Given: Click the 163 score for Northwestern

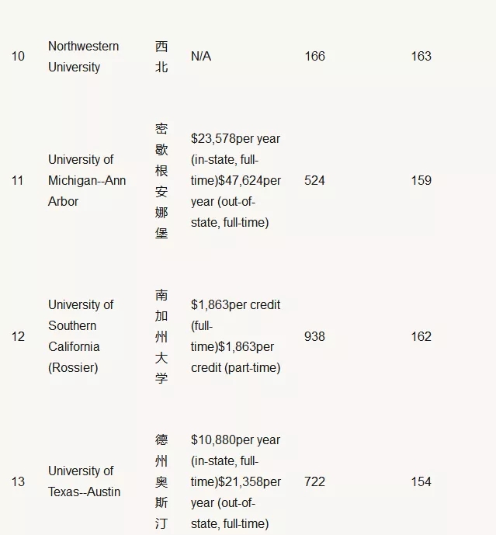Looking at the screenshot, I should 421,57.
